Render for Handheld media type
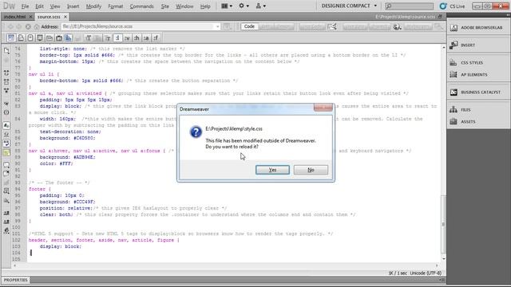The width and height of the screenshot is (511, 287). tap(30, 38)
